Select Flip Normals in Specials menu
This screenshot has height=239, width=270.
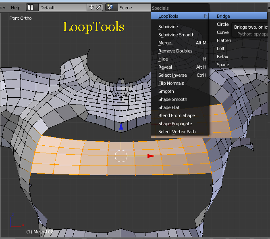point(180,83)
